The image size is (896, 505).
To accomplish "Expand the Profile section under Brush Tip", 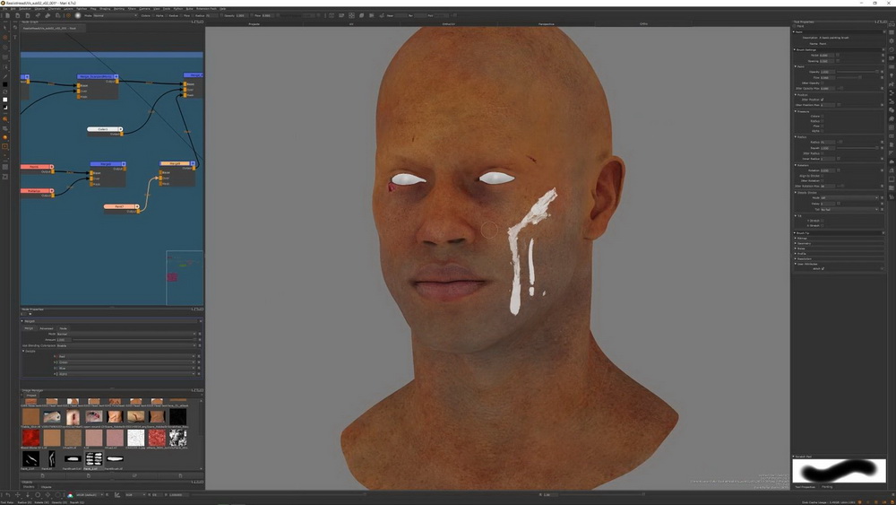I will click(x=796, y=254).
